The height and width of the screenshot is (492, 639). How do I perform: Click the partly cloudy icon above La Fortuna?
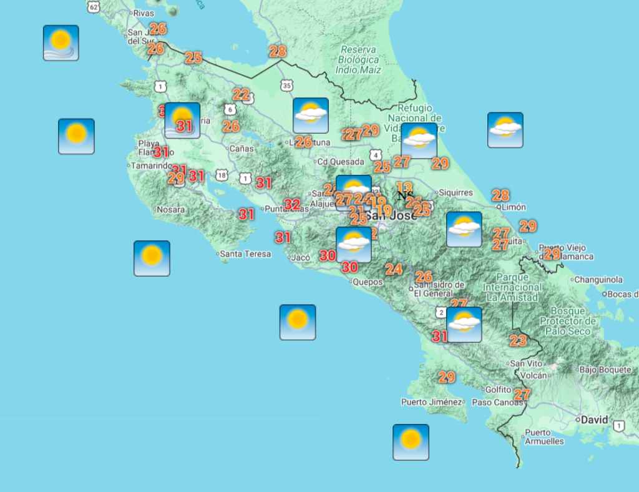click(311, 116)
